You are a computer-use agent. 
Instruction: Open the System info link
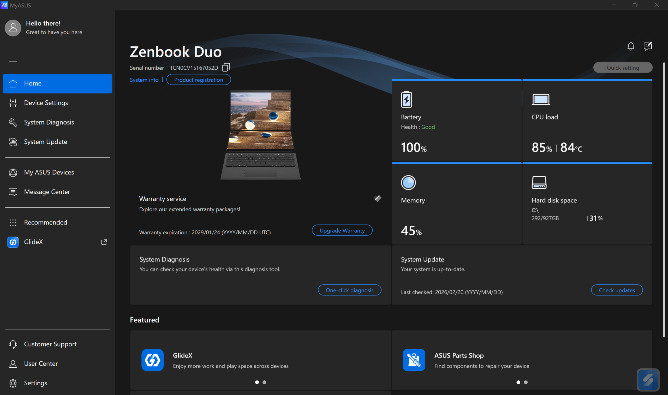click(x=144, y=80)
